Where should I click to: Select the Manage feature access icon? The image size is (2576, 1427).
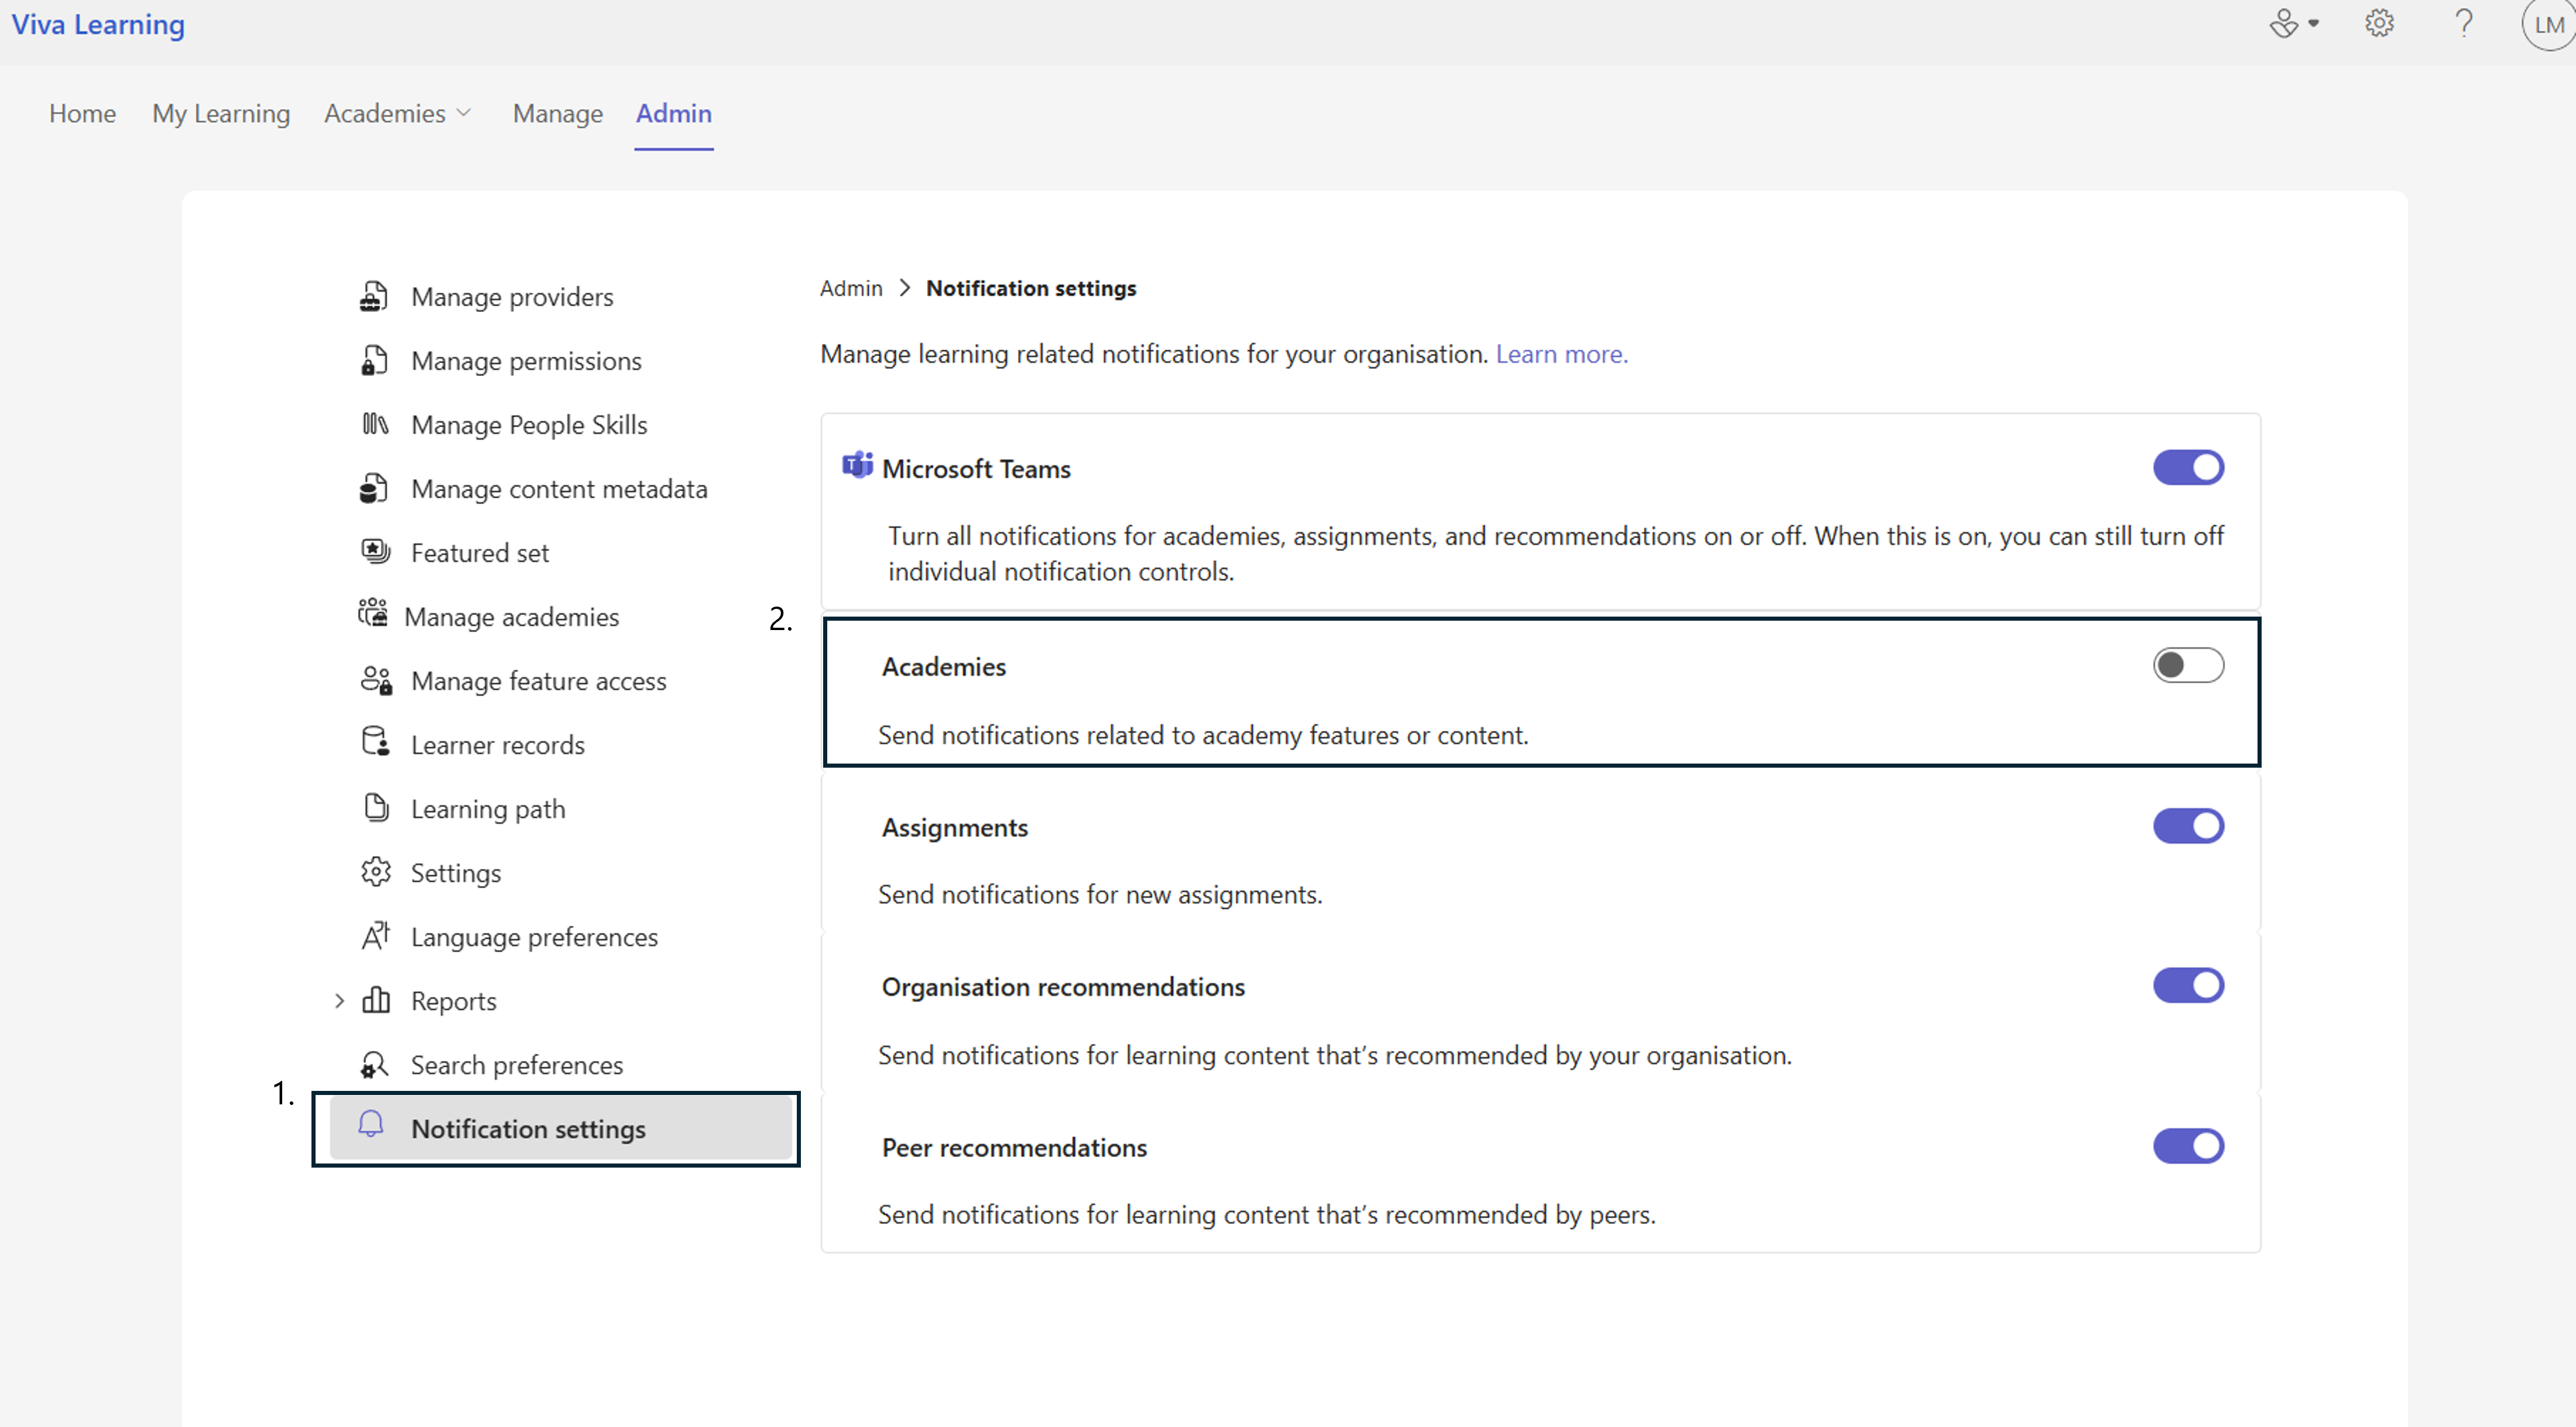(376, 680)
